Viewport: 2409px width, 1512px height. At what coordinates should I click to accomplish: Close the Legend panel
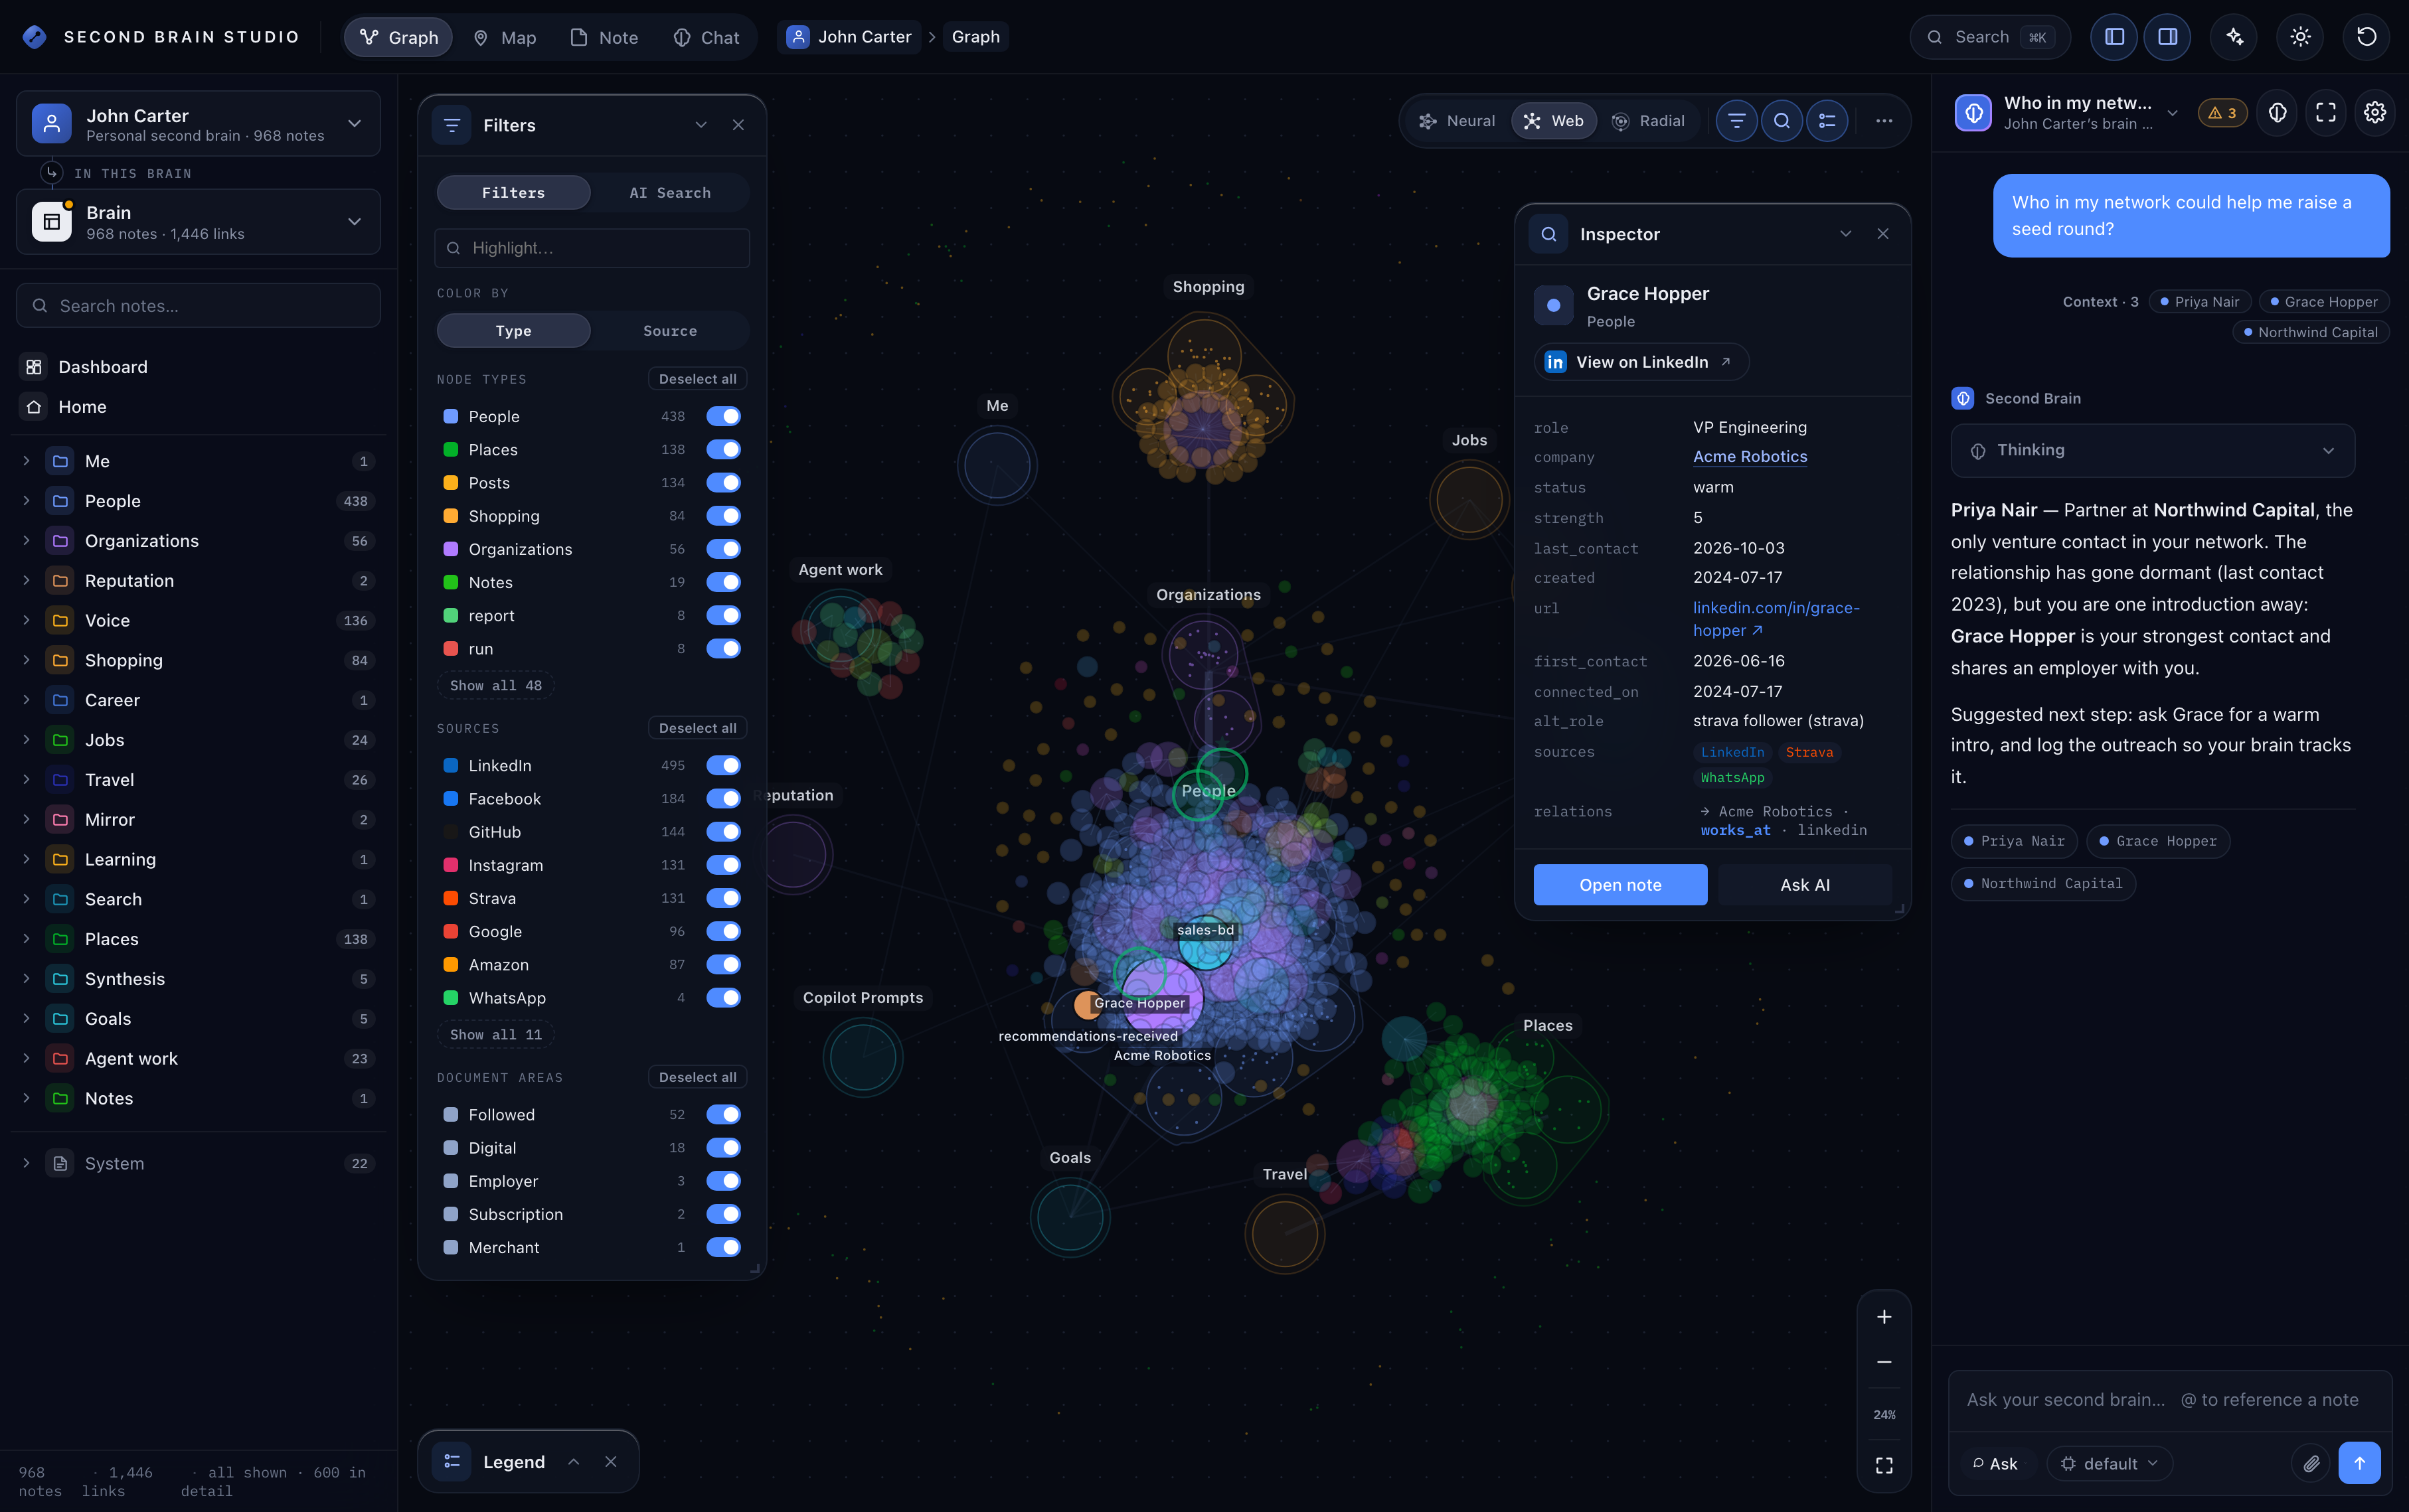tap(610, 1461)
